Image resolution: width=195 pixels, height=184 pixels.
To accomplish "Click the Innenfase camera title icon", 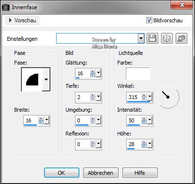I will coord(5,7).
